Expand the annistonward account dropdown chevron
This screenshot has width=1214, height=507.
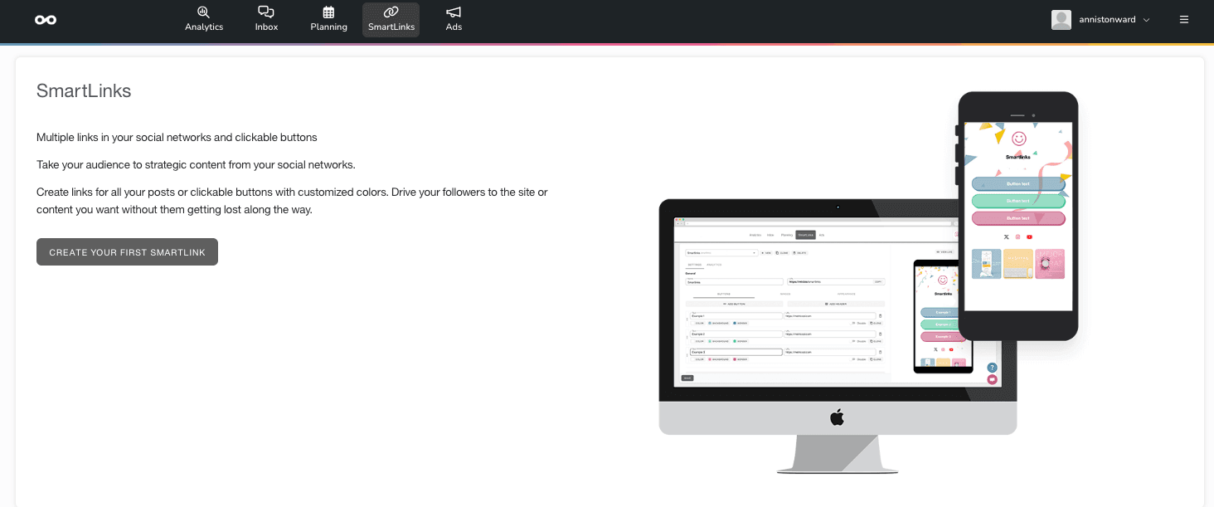pos(1147,20)
